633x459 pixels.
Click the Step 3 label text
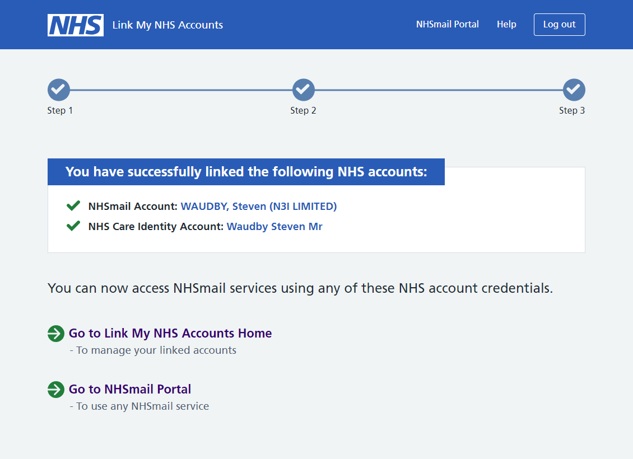click(571, 111)
